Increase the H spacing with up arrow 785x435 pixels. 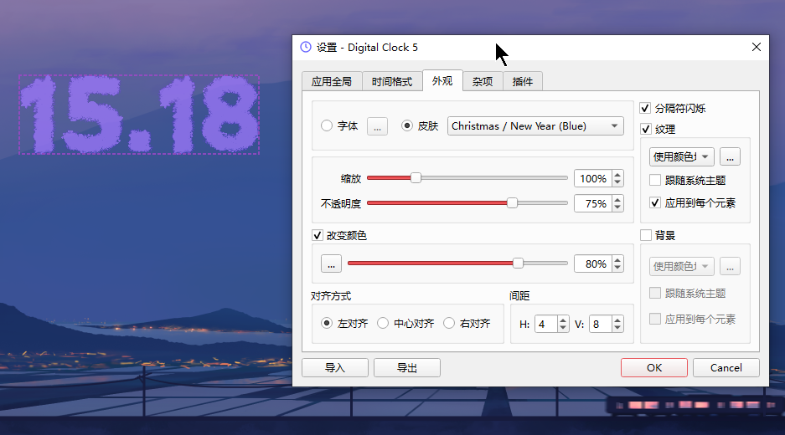(563, 320)
